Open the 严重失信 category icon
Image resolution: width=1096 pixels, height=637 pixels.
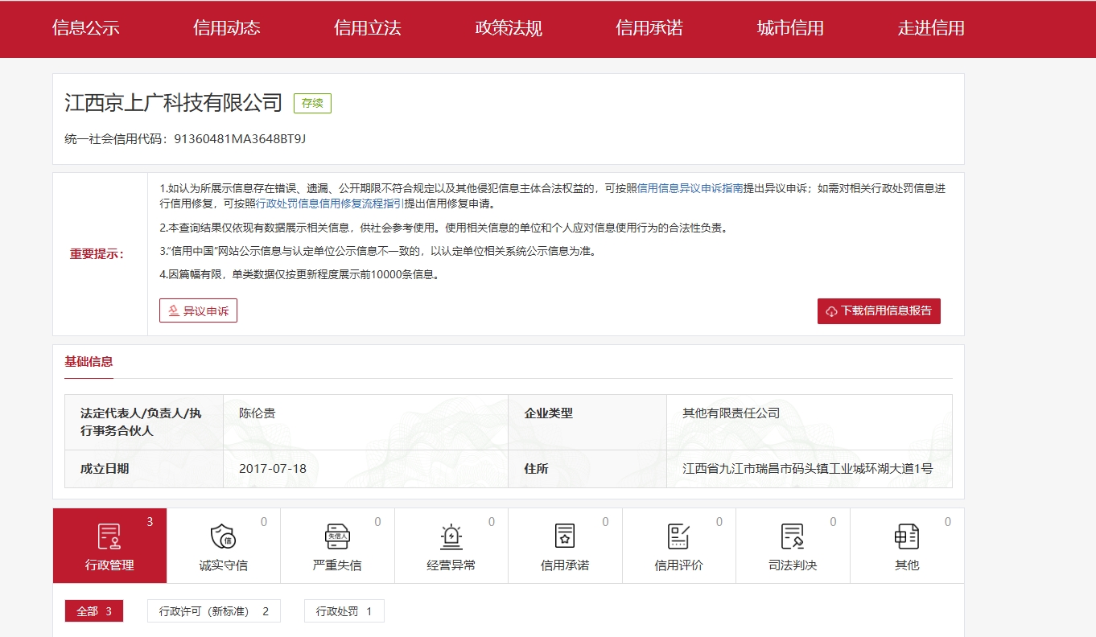pos(337,536)
